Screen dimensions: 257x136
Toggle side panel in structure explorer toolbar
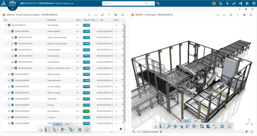point(47,130)
